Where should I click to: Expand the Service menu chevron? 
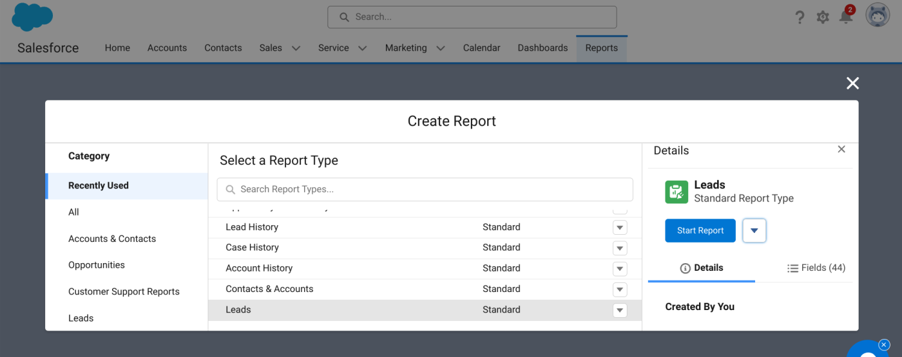(x=362, y=48)
